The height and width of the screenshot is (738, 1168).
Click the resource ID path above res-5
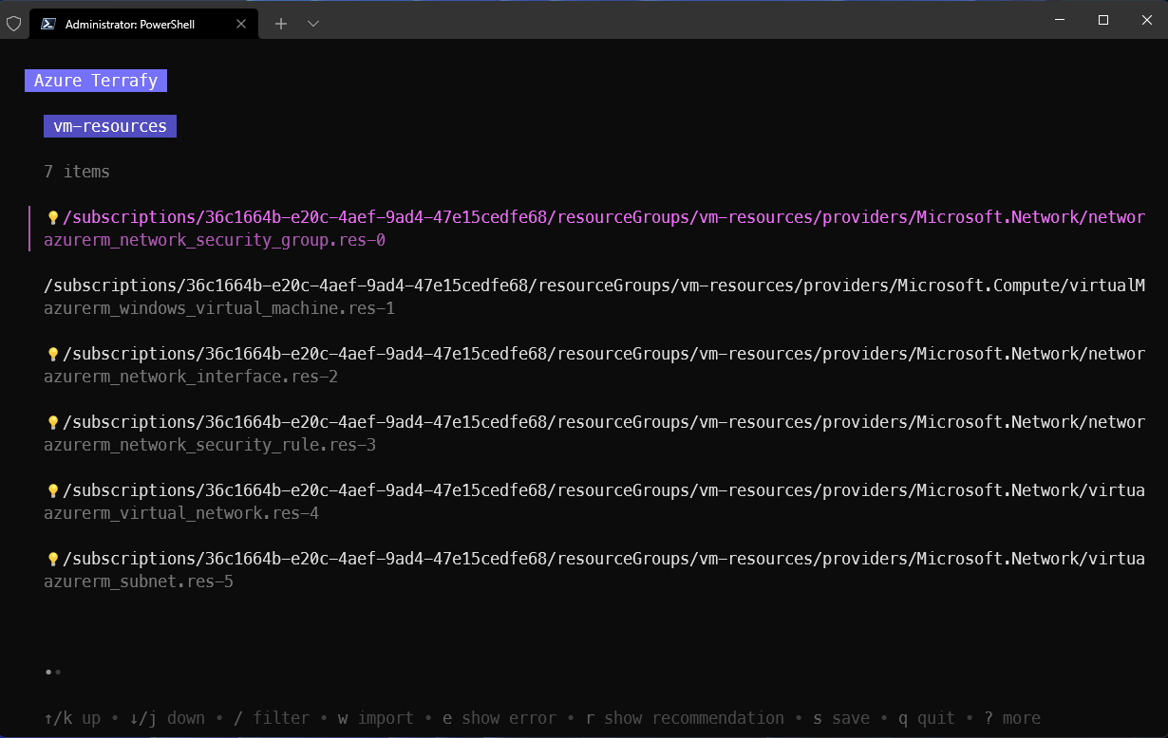coord(604,559)
